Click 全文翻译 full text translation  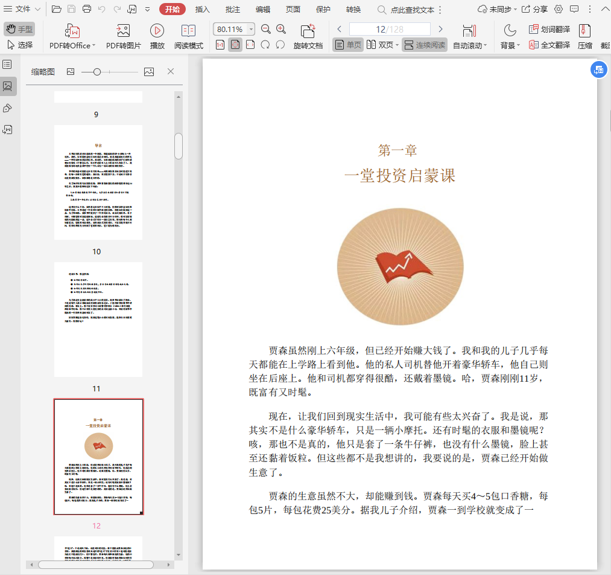coord(549,45)
